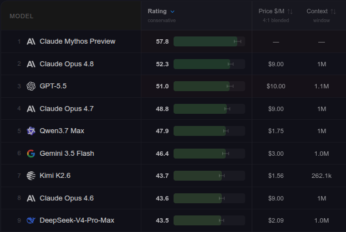The width and height of the screenshot is (346, 232).
Task: Open the GPT-5.5 model name
Action: click(x=53, y=86)
